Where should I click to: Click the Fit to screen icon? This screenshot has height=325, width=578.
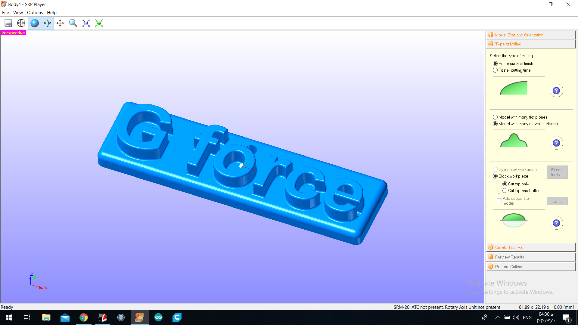pyautogui.click(x=86, y=23)
